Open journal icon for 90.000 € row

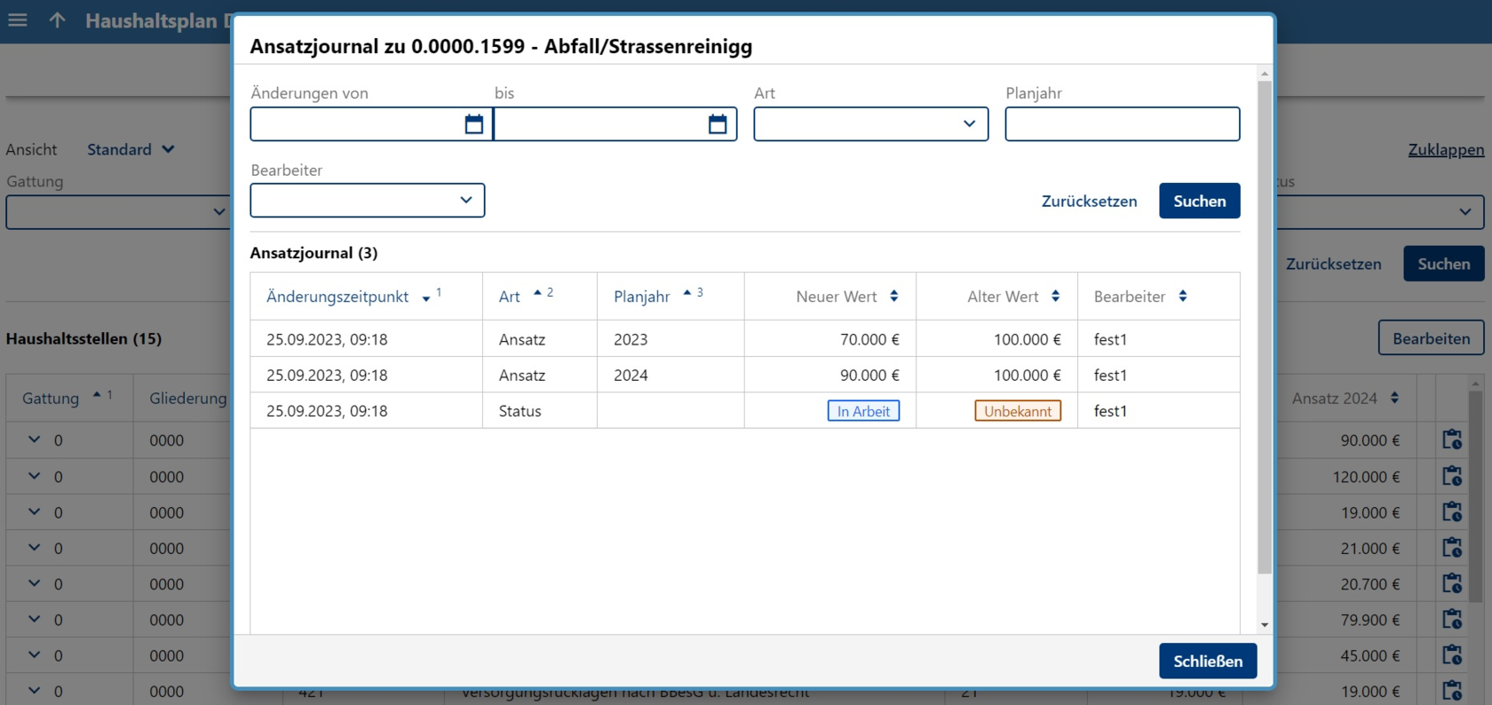tap(1452, 440)
